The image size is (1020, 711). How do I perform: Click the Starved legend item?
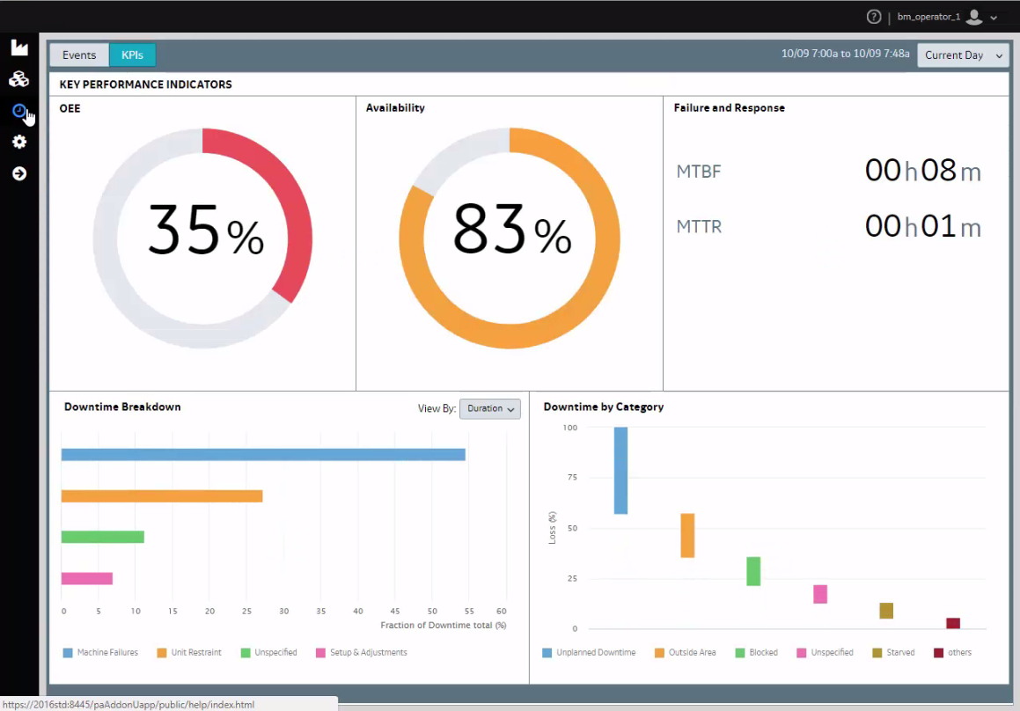tap(893, 652)
